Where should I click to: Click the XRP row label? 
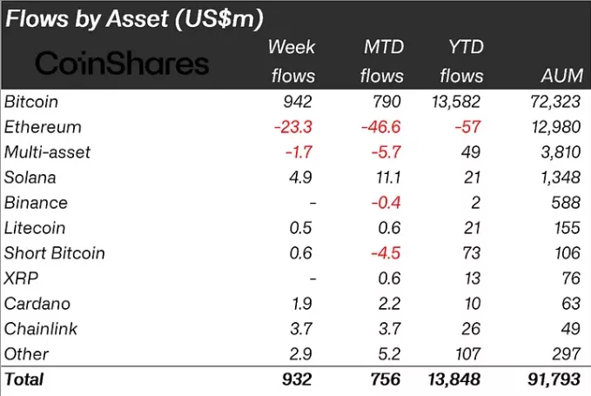21,279
